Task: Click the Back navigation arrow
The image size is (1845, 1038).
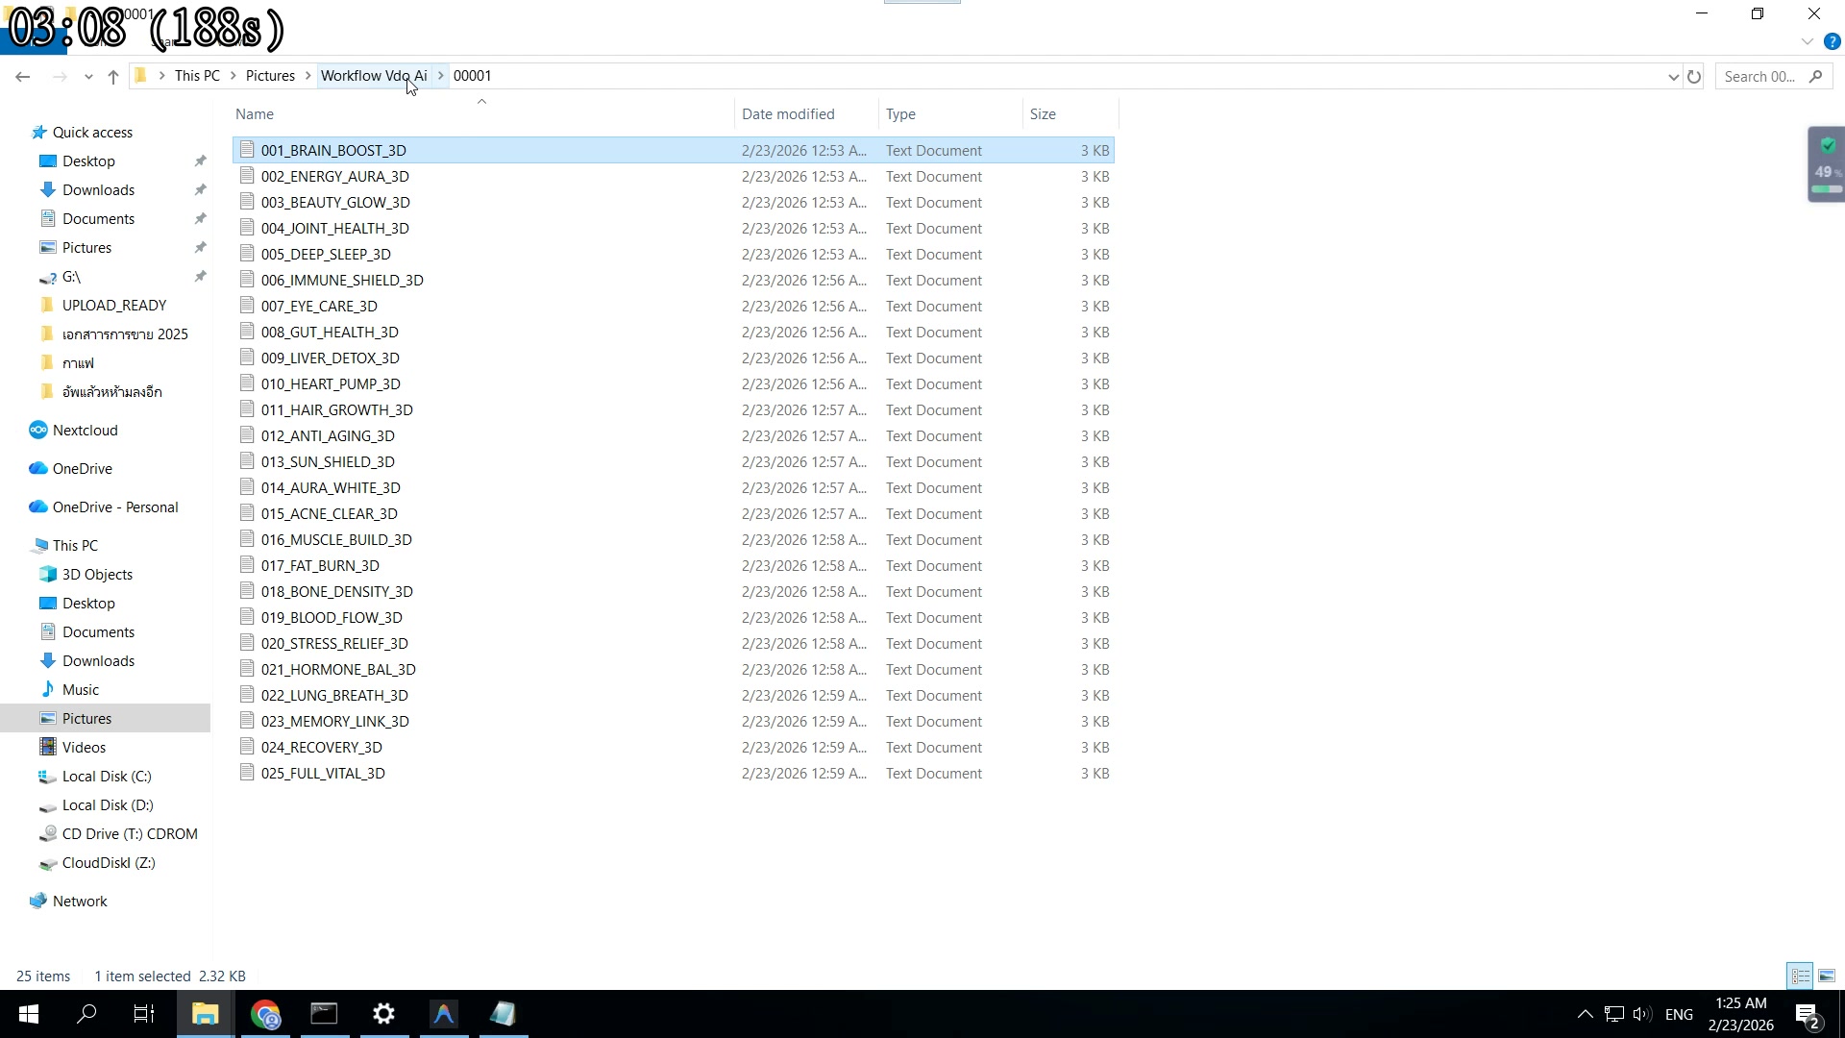Action: (x=23, y=77)
